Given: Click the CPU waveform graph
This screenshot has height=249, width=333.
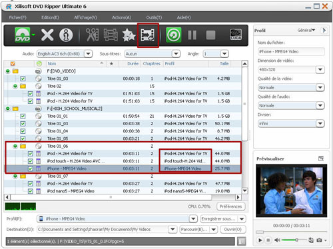Looking at the screenshot, I should [21, 206].
